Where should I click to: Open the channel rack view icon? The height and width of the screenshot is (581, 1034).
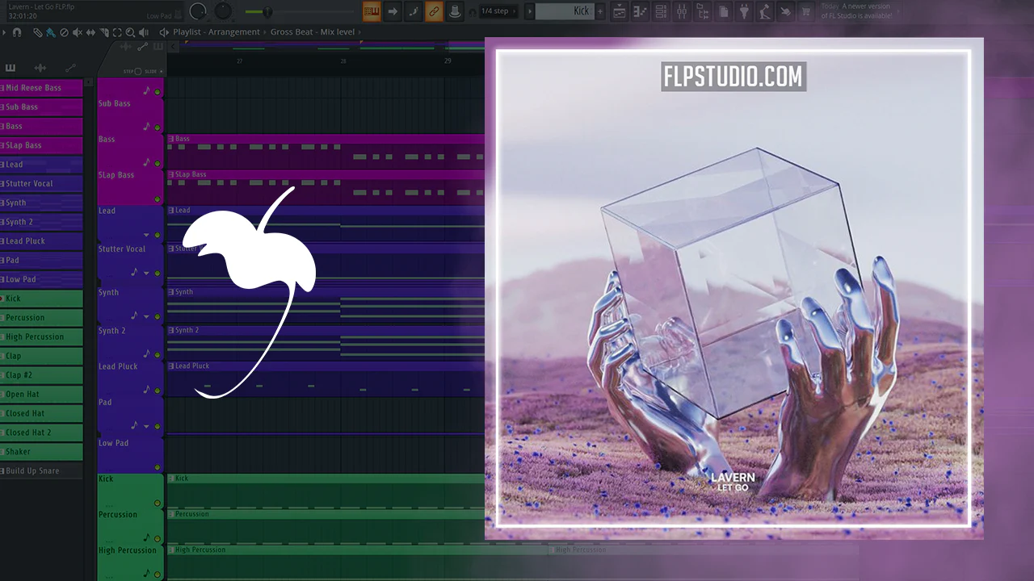pyautogui.click(x=661, y=11)
